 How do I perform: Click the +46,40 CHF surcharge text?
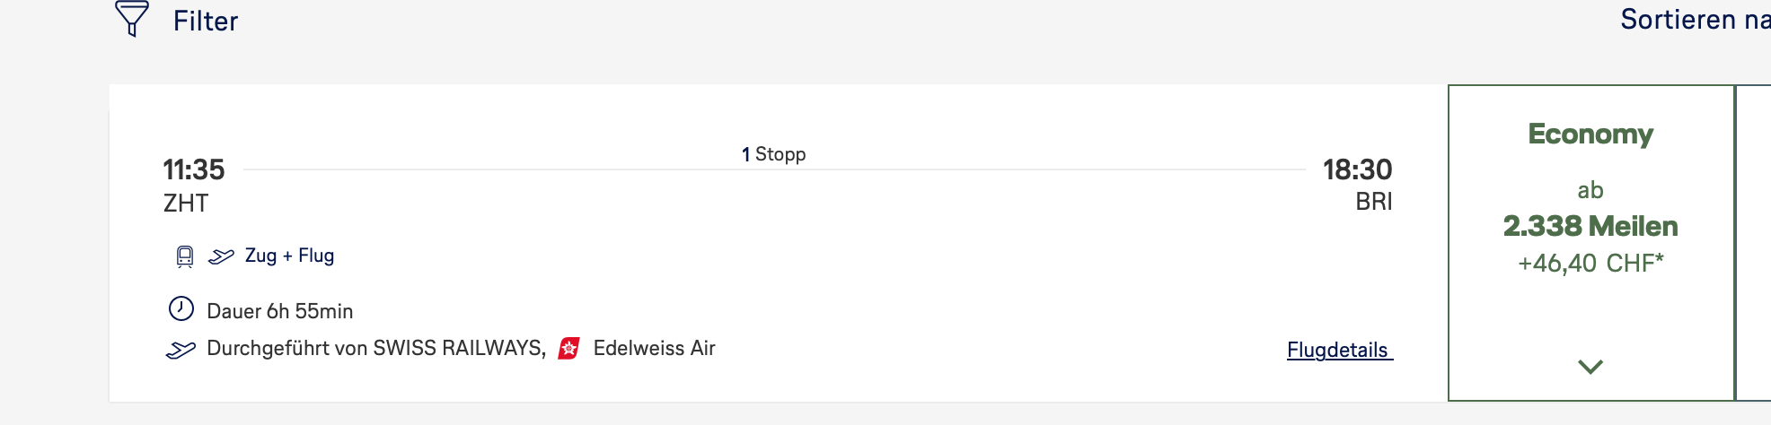[1590, 264]
